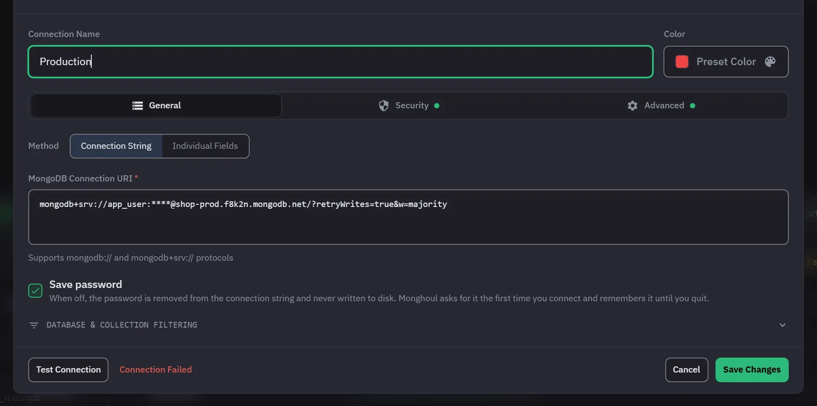Expand the Database & Collection Filtering chevron
Viewport: 817px width, 406px height.
[x=783, y=325]
